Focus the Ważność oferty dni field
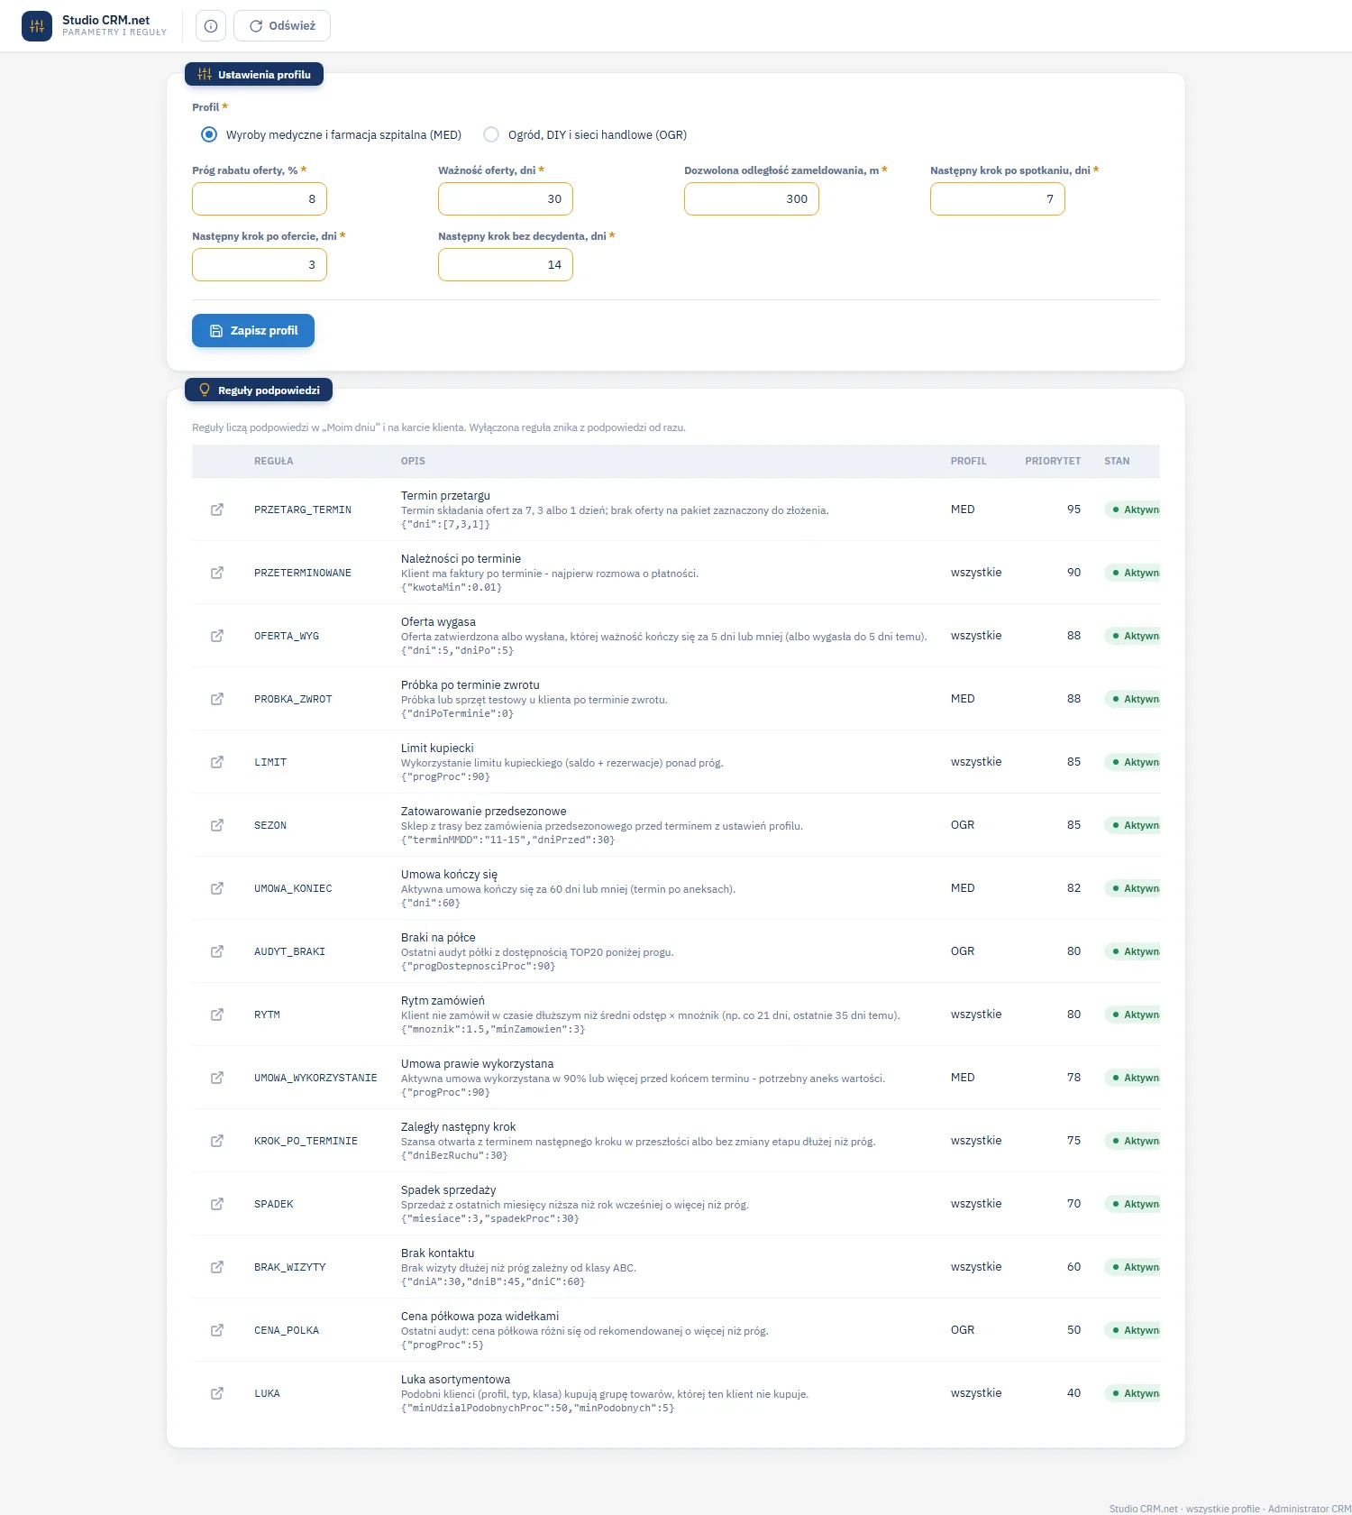 coord(506,199)
